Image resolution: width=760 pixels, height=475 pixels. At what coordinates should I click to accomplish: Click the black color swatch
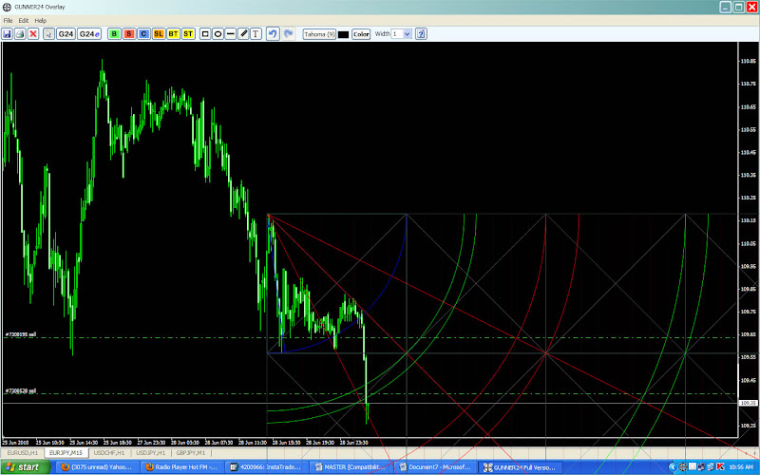344,34
